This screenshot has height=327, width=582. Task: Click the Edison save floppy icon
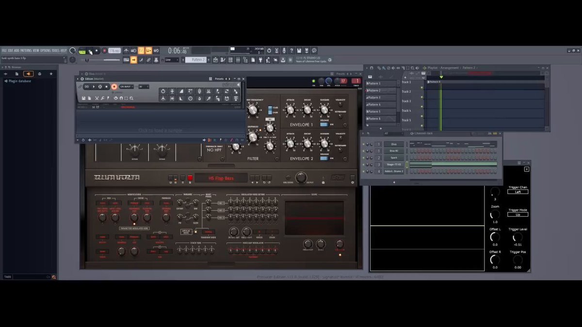point(84,98)
